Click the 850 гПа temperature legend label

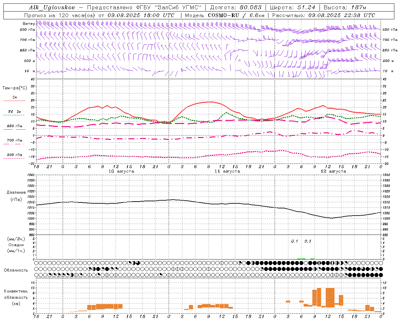coord(15,126)
